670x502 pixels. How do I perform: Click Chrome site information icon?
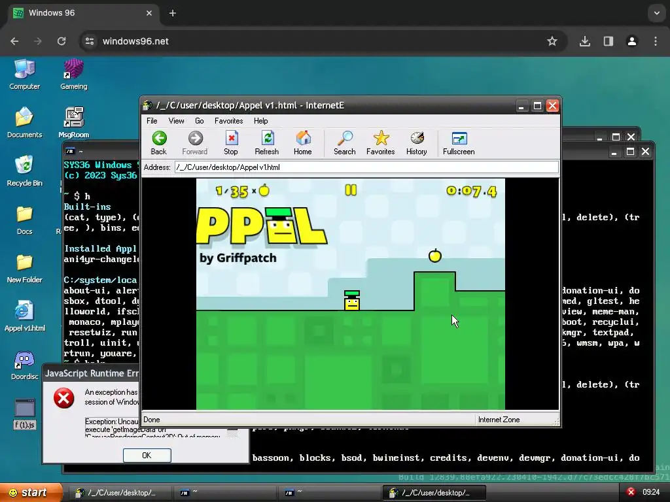tap(90, 41)
